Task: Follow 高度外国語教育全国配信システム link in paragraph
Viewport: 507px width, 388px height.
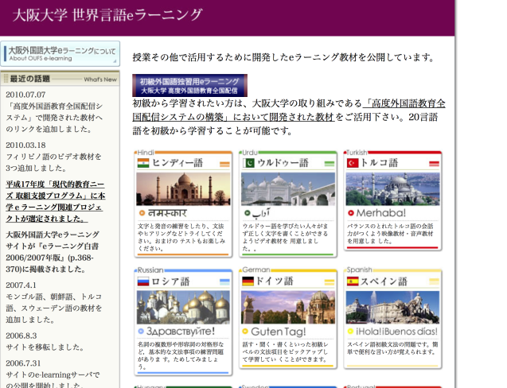Action: click(289, 111)
